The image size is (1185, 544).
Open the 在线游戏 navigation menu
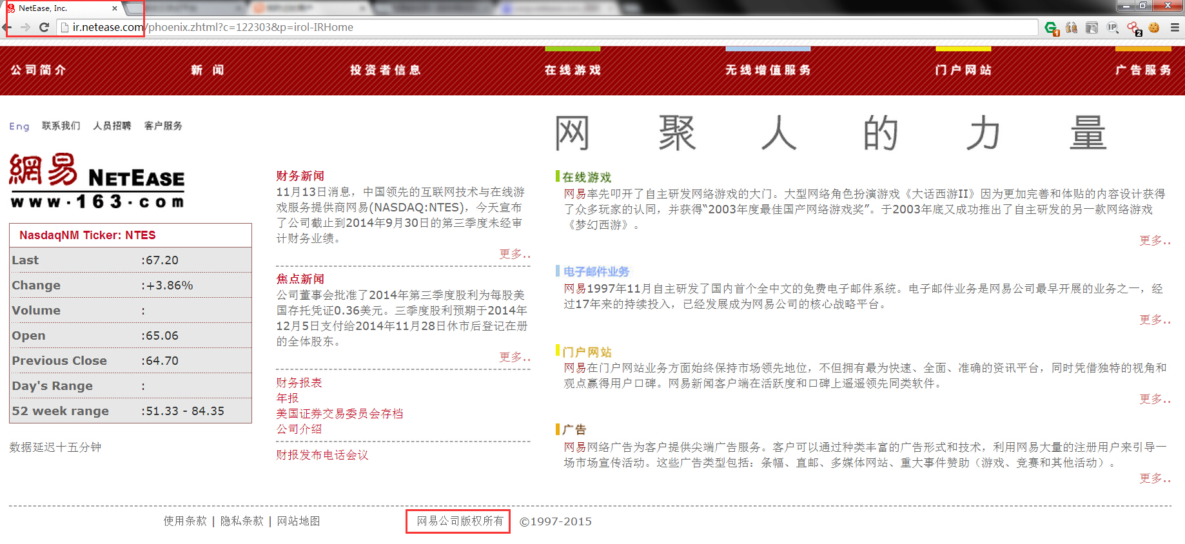(x=573, y=70)
